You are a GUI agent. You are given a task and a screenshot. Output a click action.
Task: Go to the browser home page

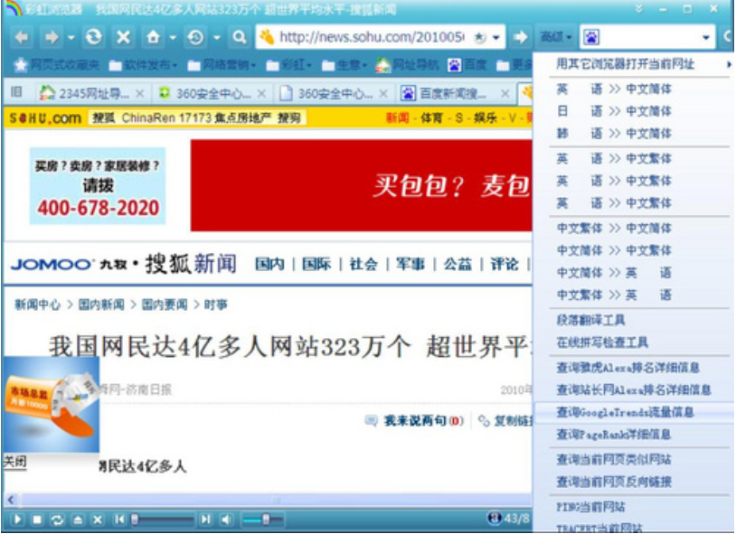pos(153,37)
